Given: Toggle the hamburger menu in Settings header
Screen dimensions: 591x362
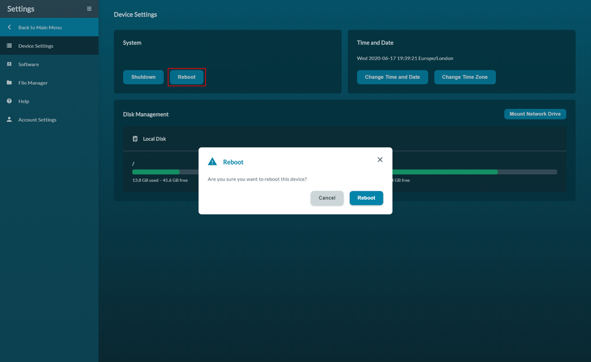Looking at the screenshot, I should point(89,9).
